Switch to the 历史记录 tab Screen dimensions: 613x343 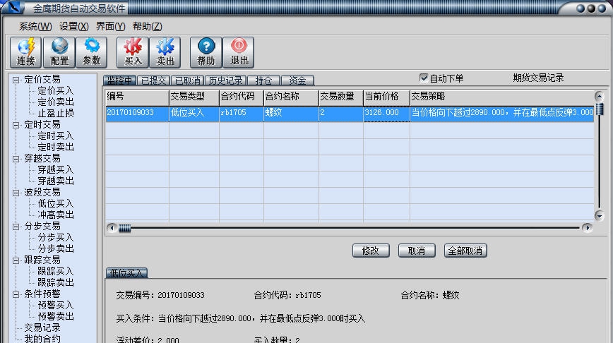(225, 80)
